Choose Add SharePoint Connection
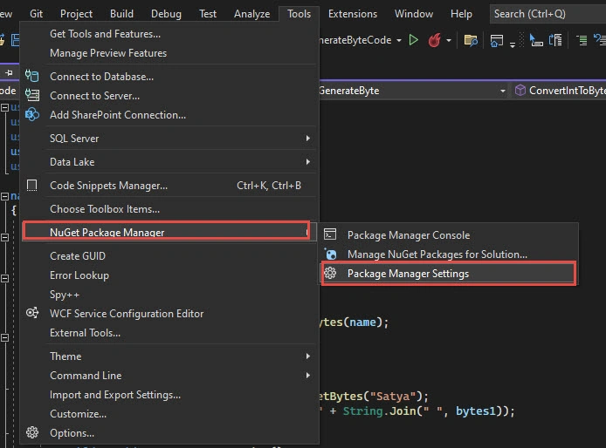This screenshot has width=606, height=448. (x=169, y=115)
